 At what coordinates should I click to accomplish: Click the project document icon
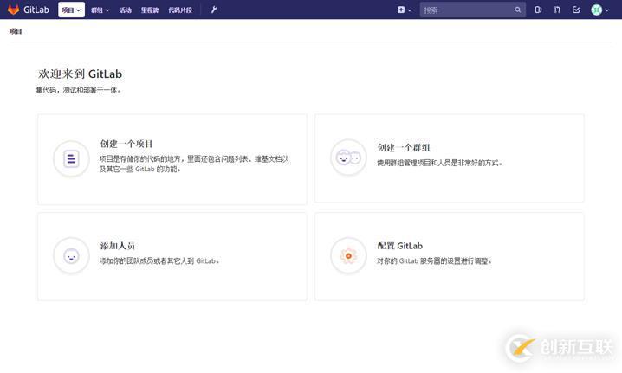[71, 158]
